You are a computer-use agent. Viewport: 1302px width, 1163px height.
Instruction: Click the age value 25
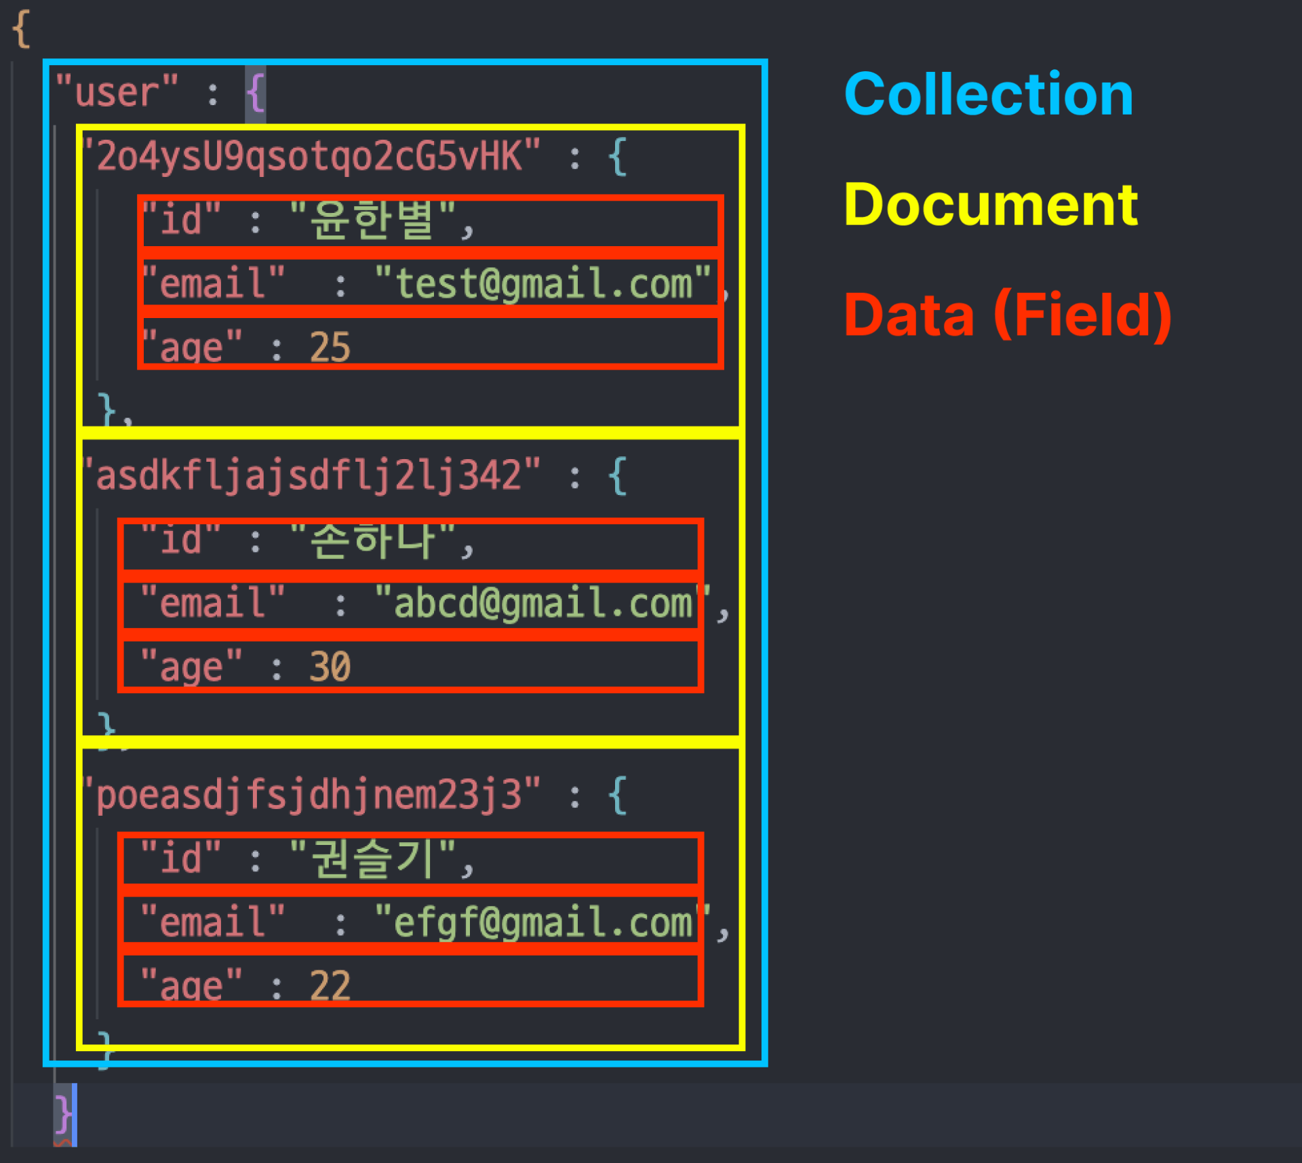(x=330, y=347)
